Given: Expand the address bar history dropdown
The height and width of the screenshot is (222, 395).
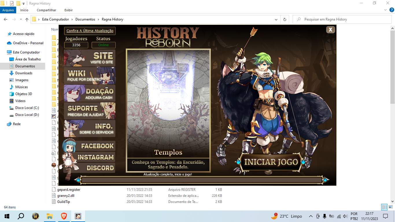Looking at the screenshot, I should 276,19.
